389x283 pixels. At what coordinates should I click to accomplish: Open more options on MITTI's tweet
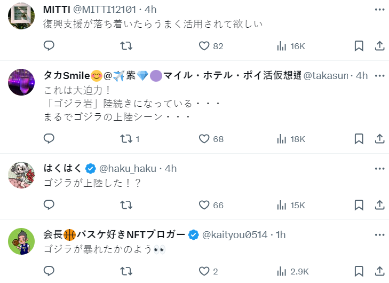pos(379,10)
